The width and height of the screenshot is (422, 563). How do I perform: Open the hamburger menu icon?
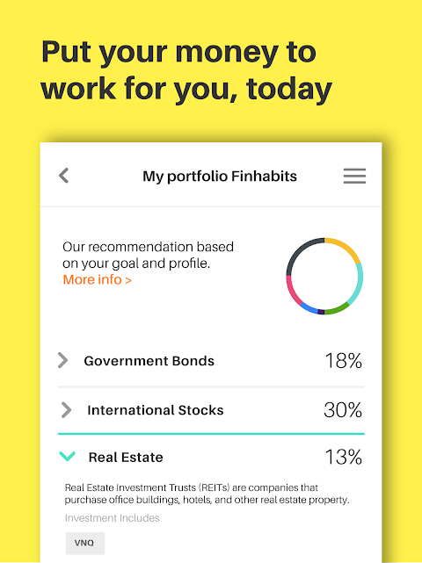354,176
